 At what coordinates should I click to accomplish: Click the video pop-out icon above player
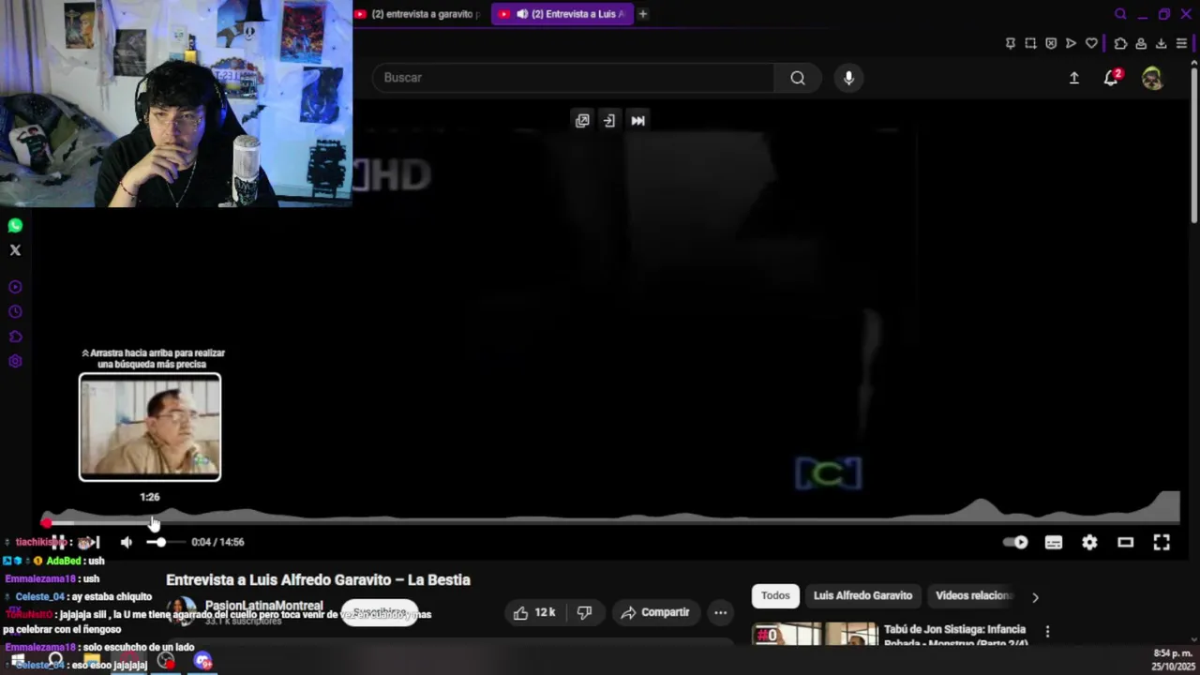click(x=582, y=120)
